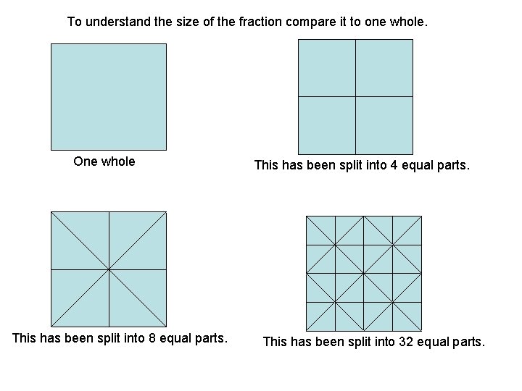Click top-right quadrant of the 8-part square
Viewport: 522px width, 391px height.
[138, 240]
